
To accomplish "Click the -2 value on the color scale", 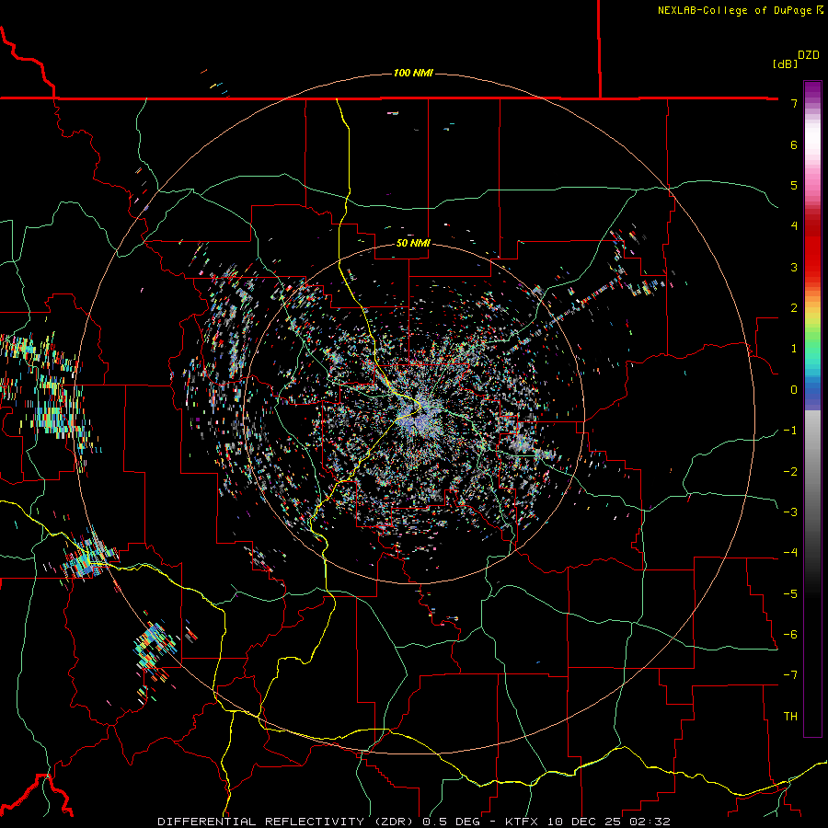I will [790, 472].
